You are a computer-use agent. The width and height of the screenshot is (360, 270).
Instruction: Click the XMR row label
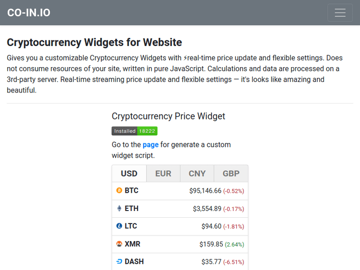click(132, 244)
